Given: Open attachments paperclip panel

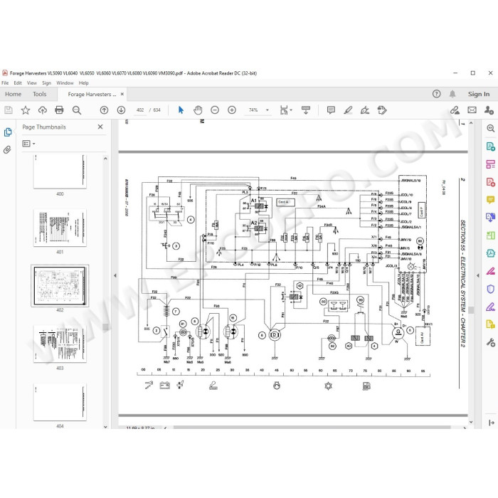Looking at the screenshot, I should [x=7, y=149].
